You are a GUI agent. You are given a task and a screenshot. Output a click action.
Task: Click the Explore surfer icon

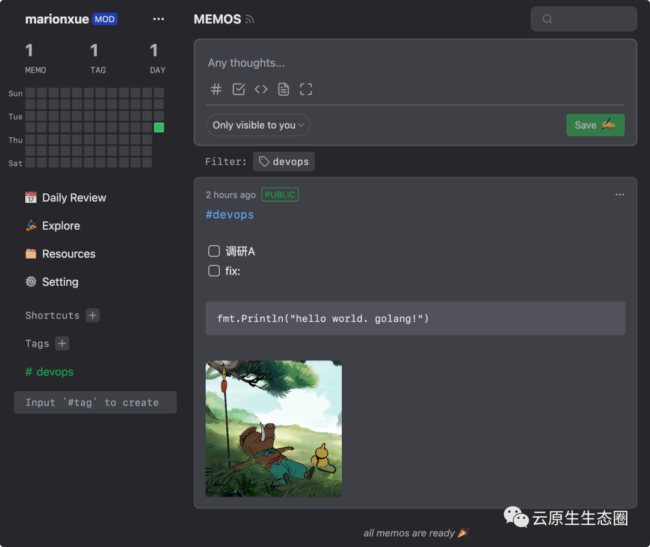point(31,226)
